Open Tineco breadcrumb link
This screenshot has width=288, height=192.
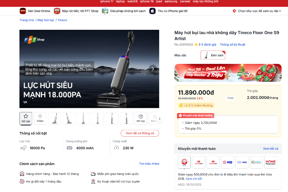click(x=62, y=20)
